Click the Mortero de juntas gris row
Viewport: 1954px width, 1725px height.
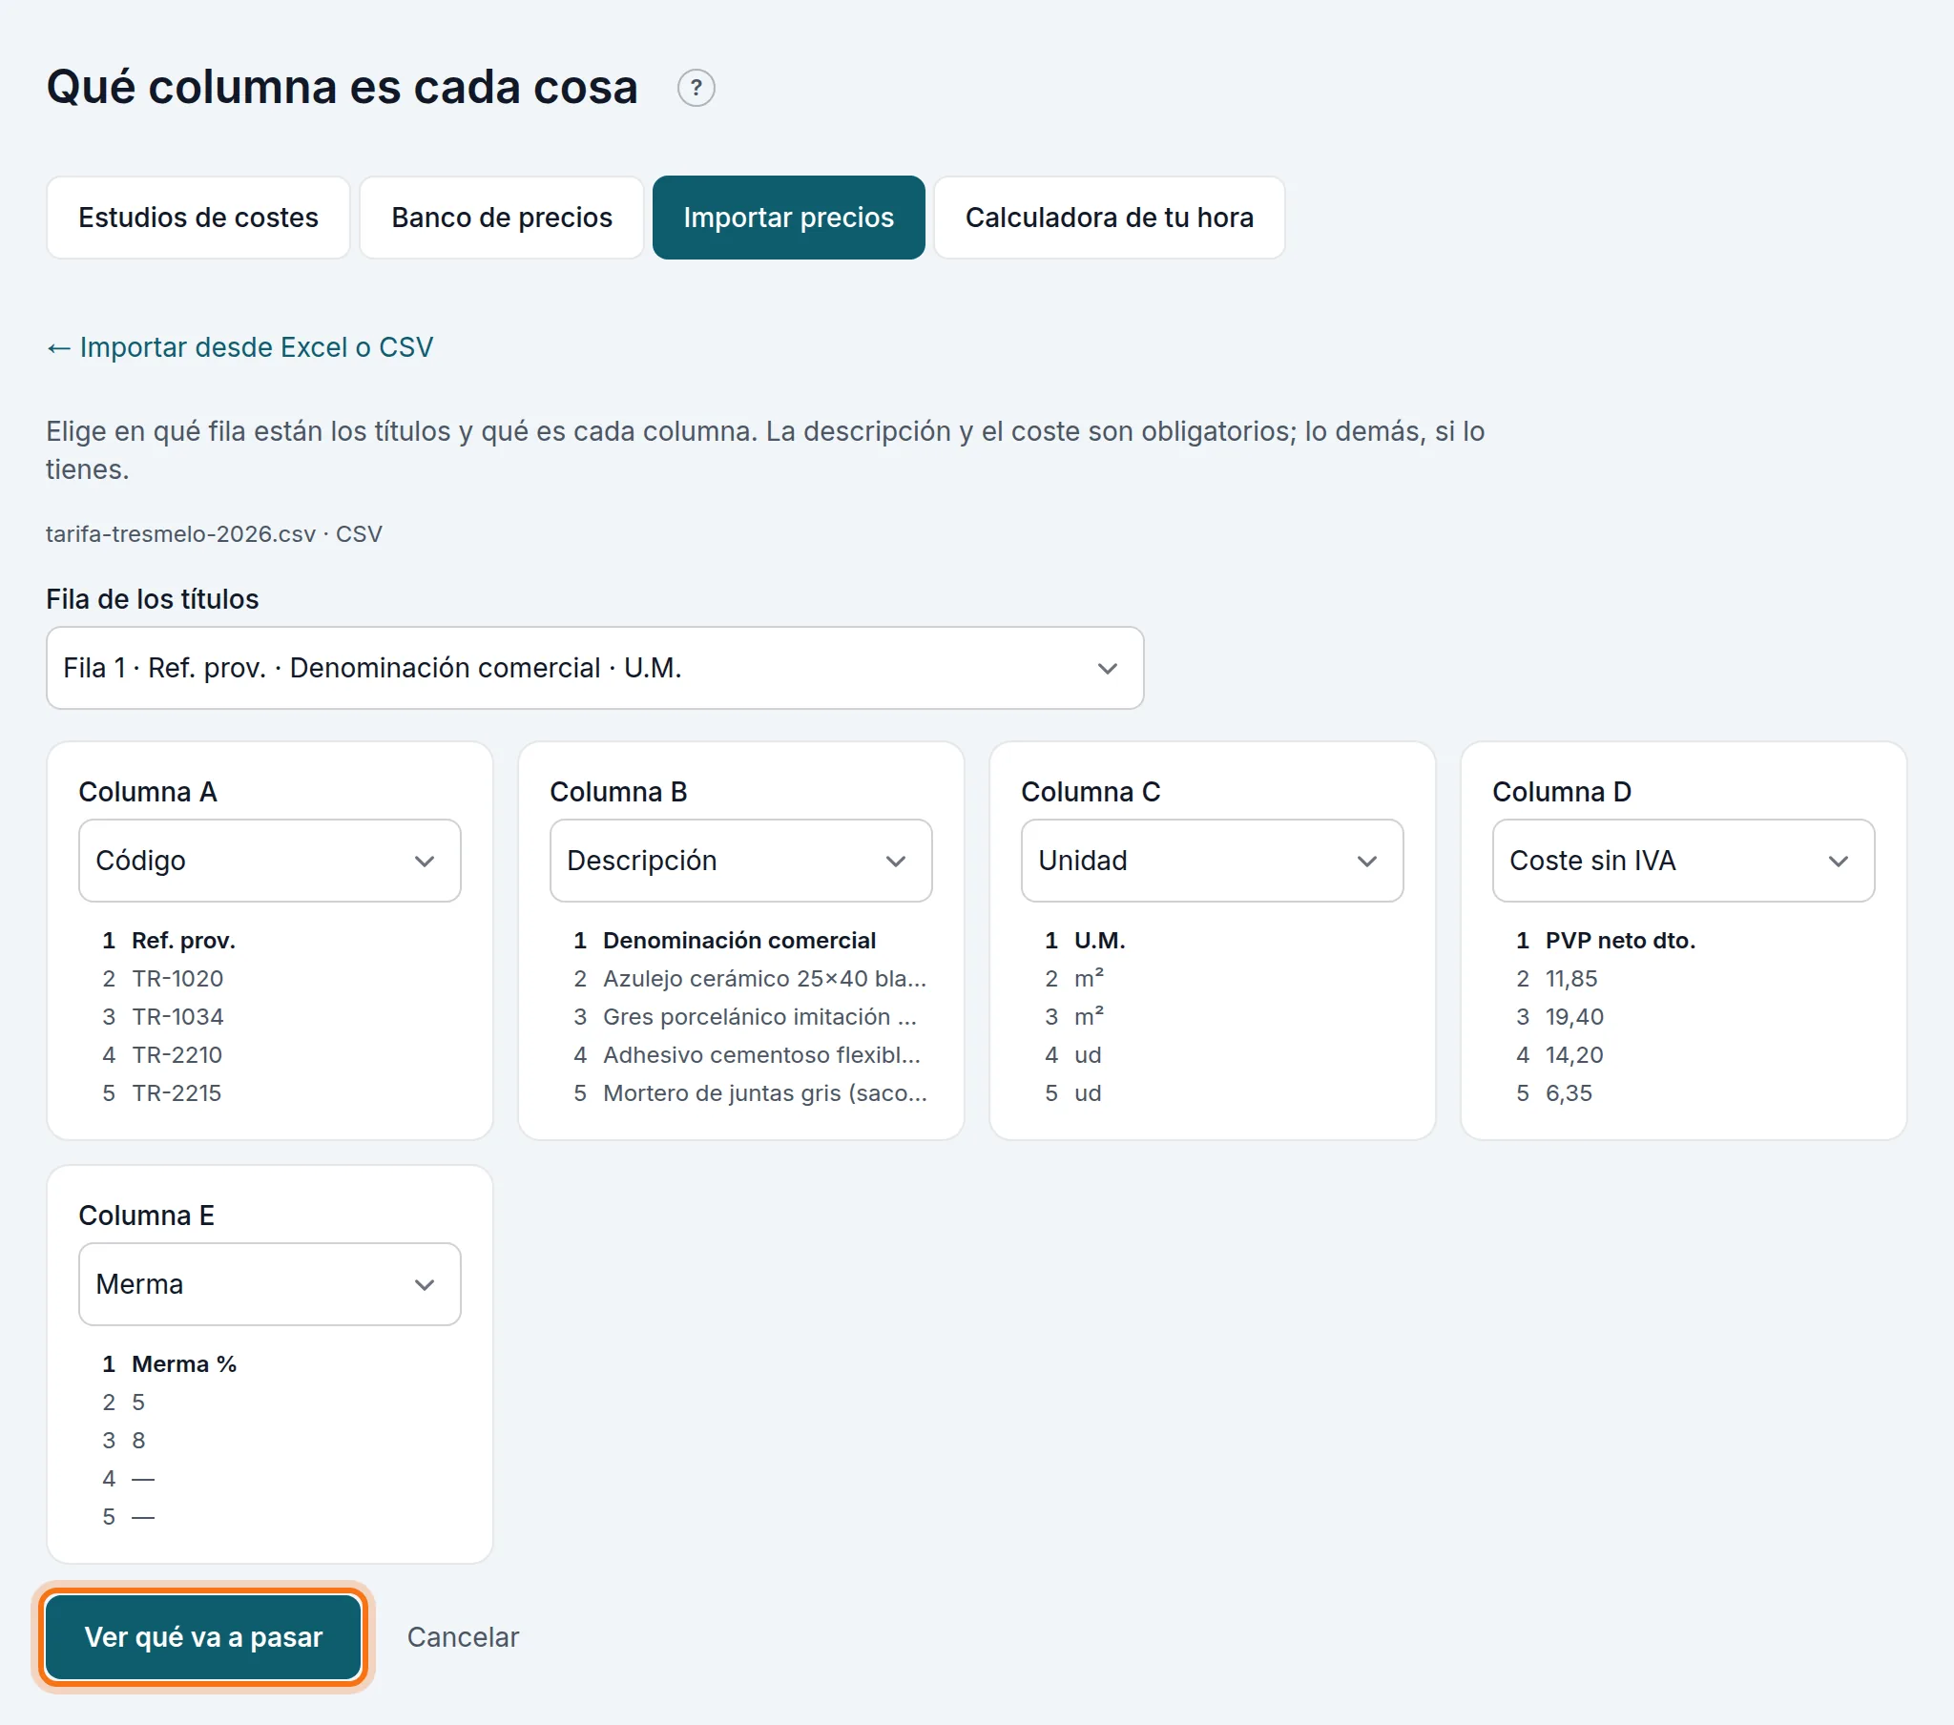765,1093
